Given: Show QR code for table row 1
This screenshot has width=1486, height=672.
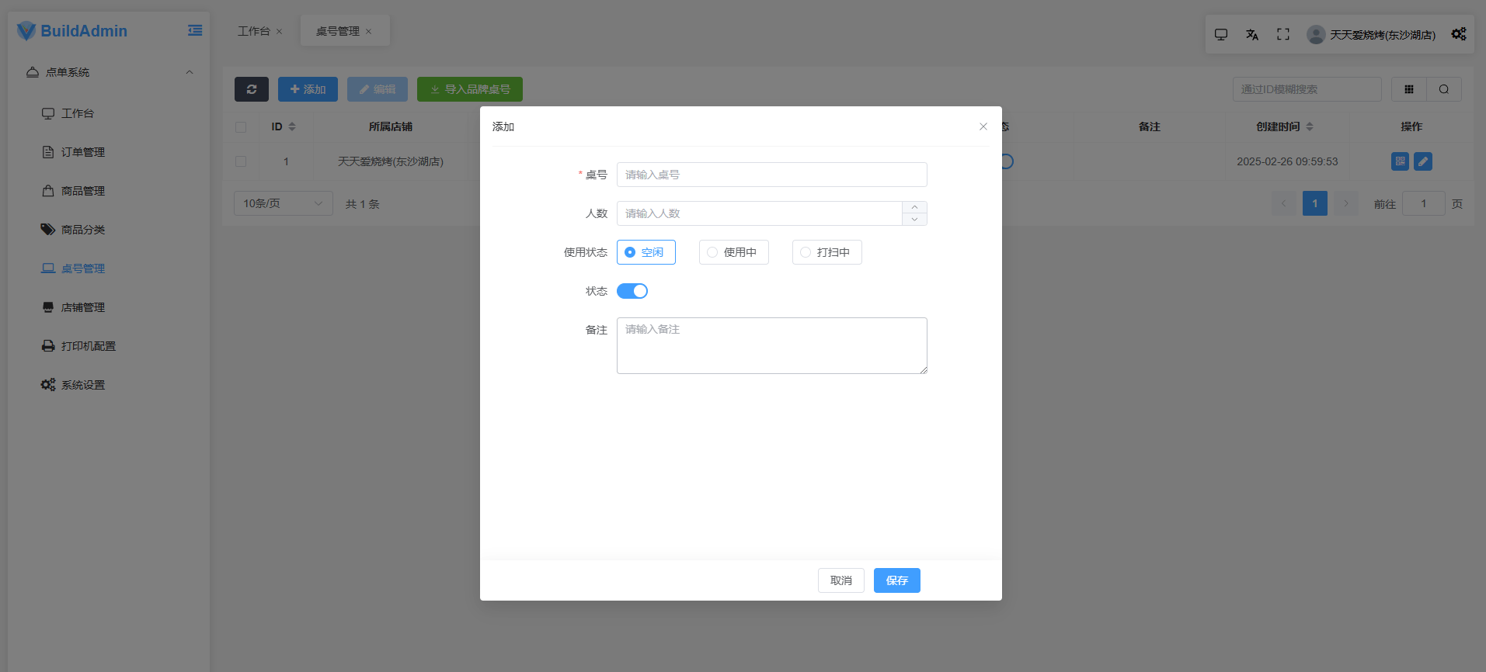Looking at the screenshot, I should [x=1401, y=161].
